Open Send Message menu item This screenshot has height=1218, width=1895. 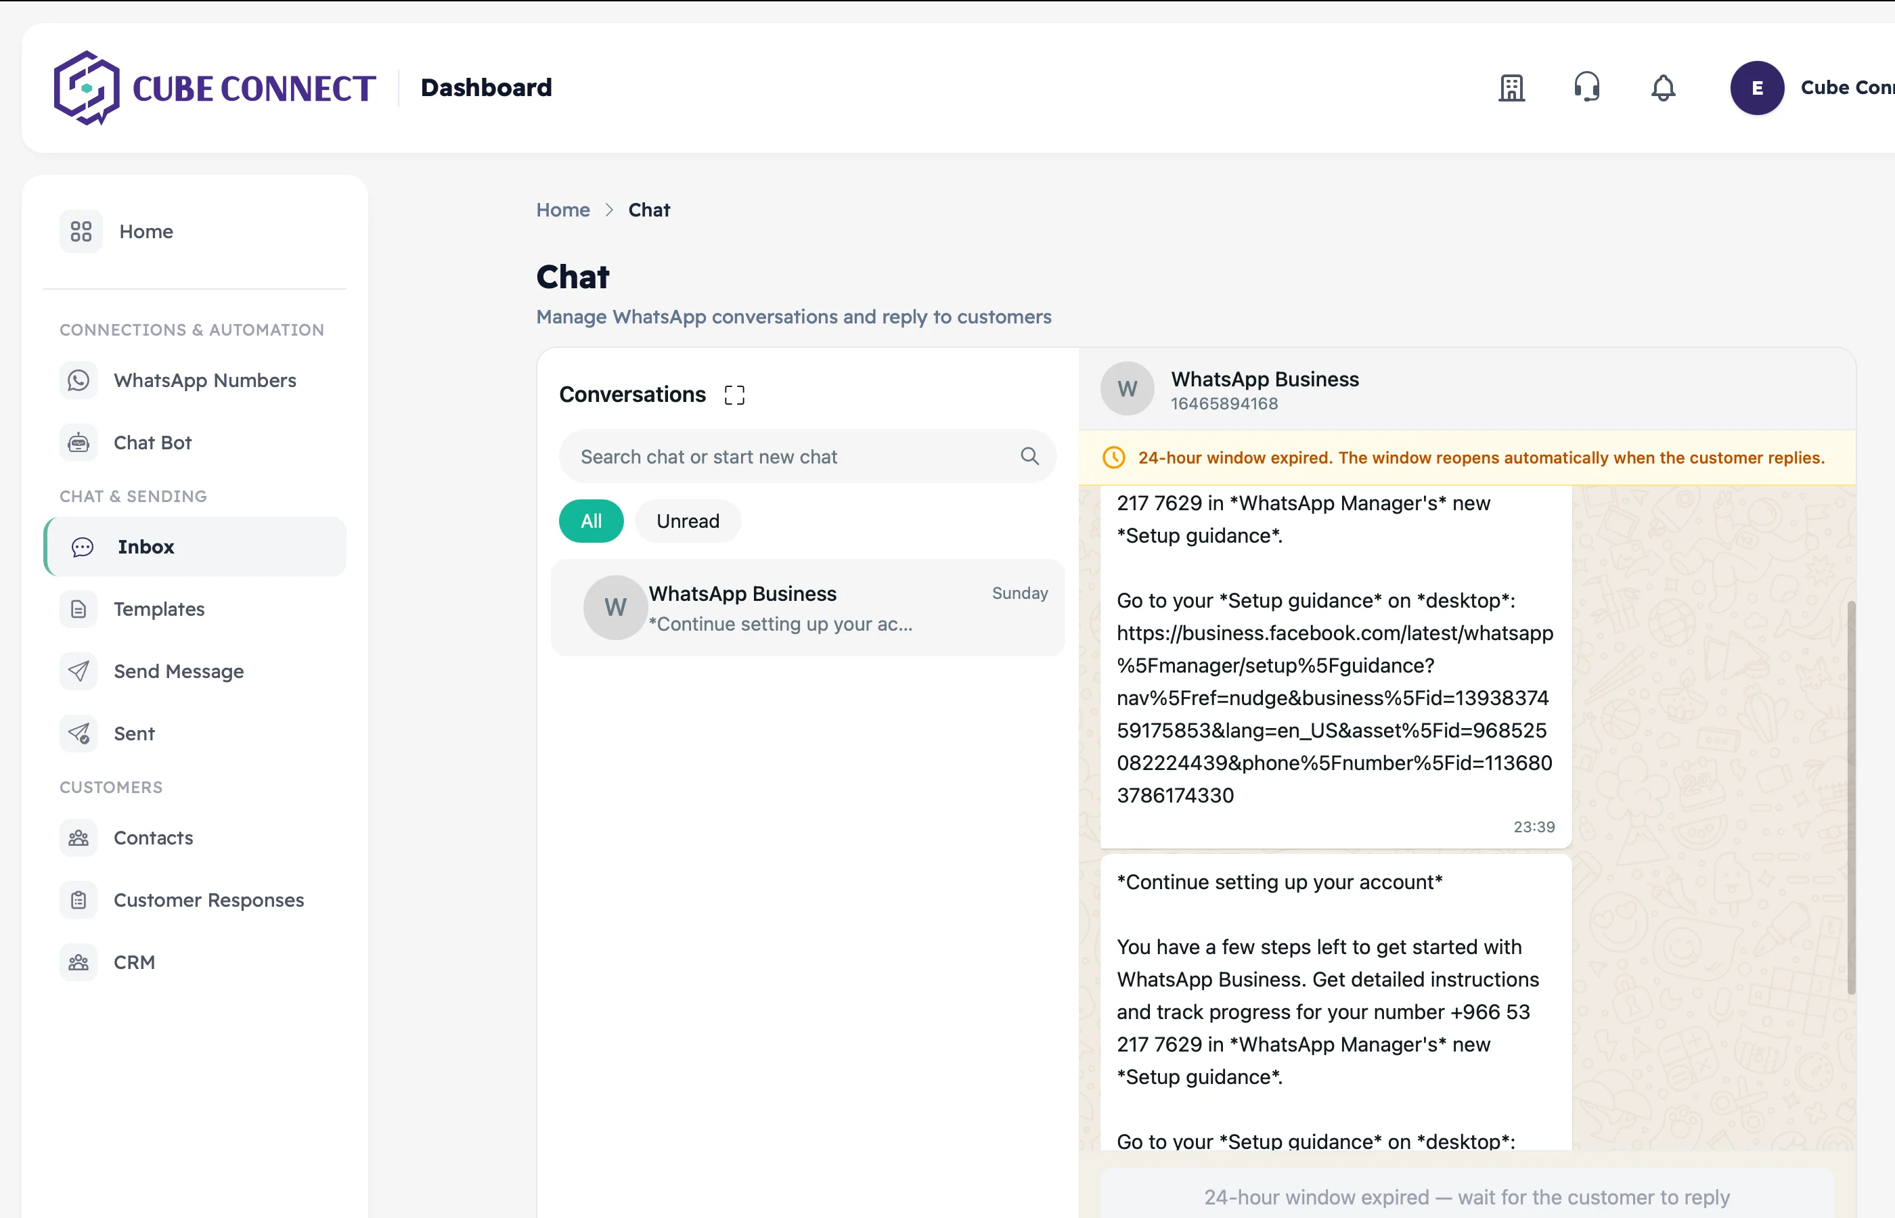[x=194, y=671]
